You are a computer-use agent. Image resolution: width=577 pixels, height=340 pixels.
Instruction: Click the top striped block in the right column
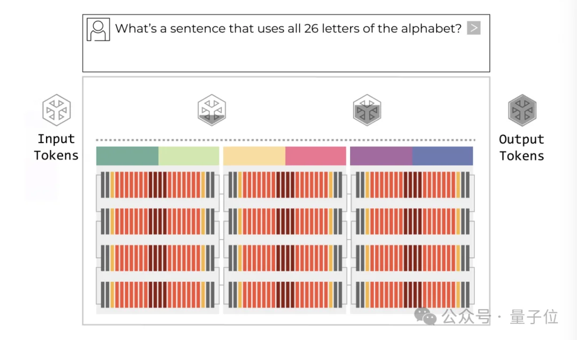[x=412, y=185]
